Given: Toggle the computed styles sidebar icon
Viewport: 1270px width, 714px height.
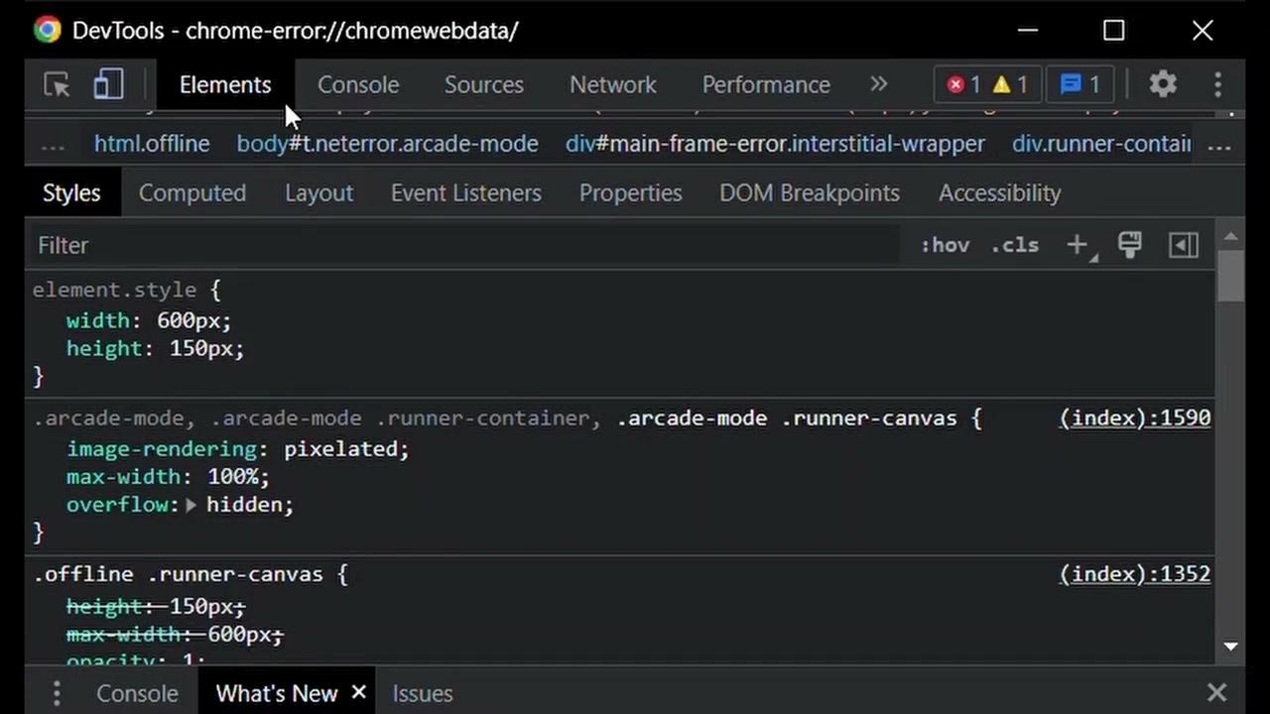Looking at the screenshot, I should tap(1184, 245).
